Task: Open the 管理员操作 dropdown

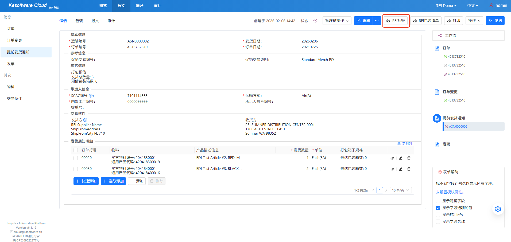Action: click(x=337, y=21)
